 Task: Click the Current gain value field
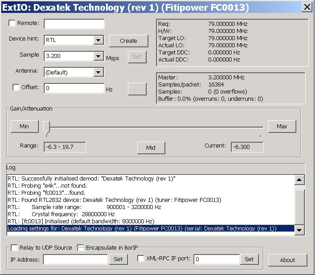click(247, 147)
